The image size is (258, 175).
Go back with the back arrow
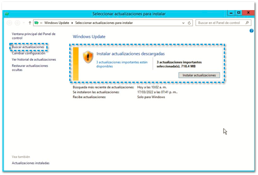pyautogui.click(x=9, y=23)
